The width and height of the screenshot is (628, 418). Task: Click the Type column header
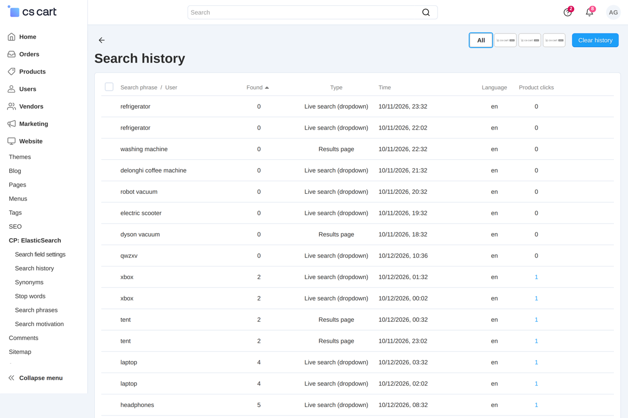336,88
